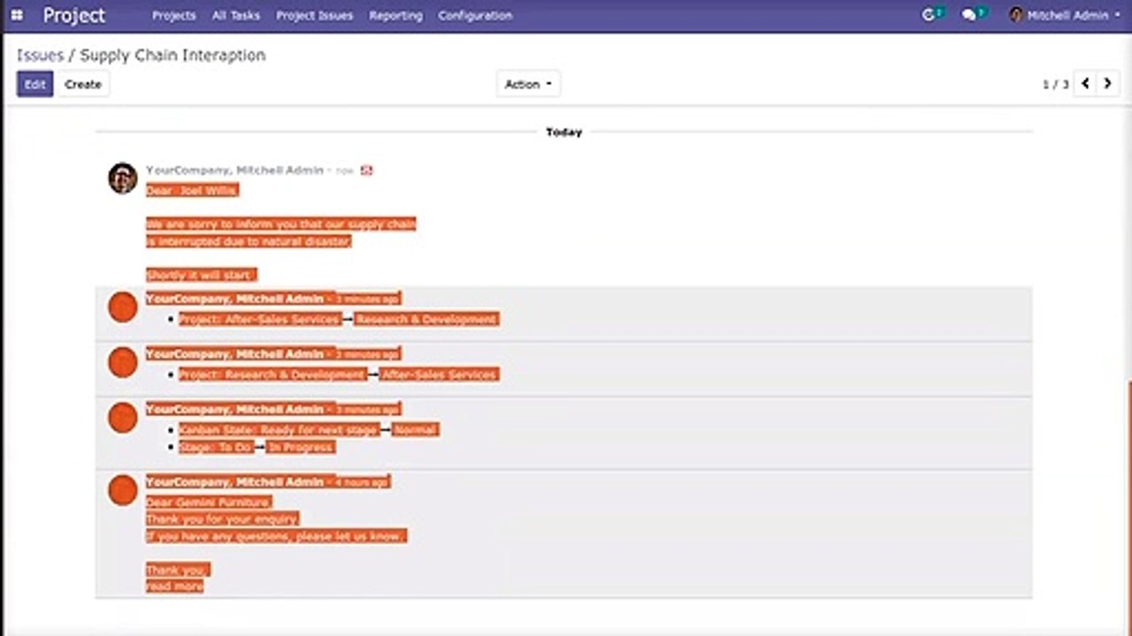1132x636 pixels.
Task: Open the apps grid menu icon
Action: click(x=17, y=15)
